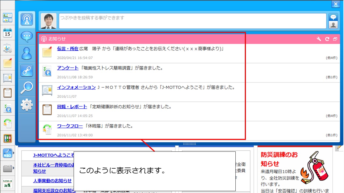Open 人事異動のお知らせ link in background portal
The width and height of the screenshot is (344, 193).
pos(52,181)
